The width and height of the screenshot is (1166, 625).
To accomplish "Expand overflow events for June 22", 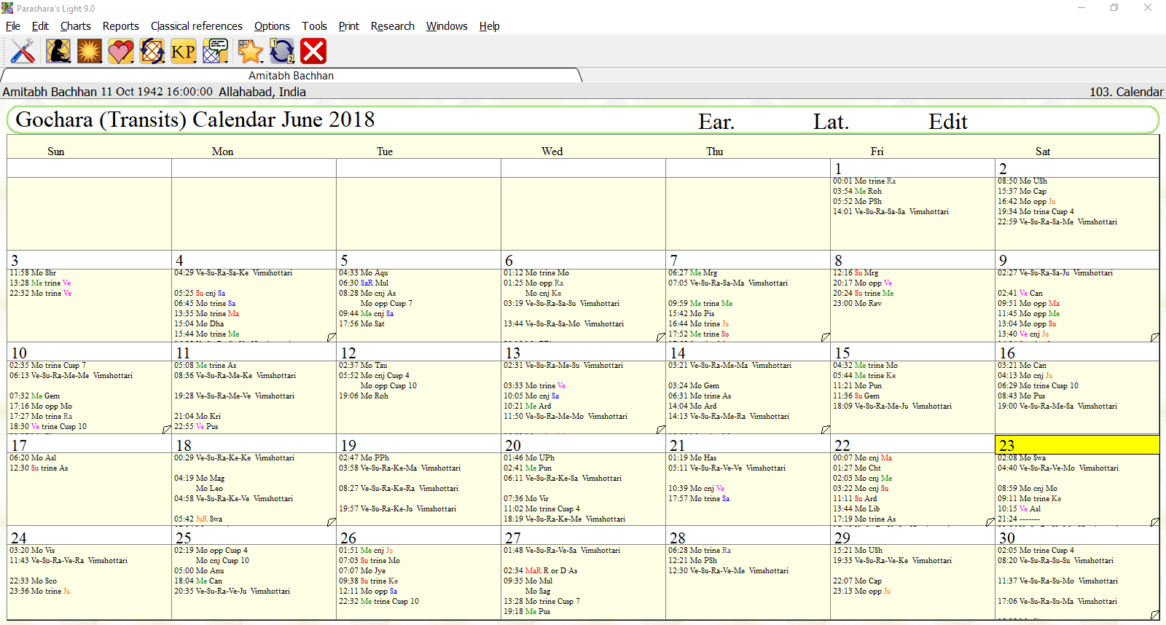I will coord(990,522).
